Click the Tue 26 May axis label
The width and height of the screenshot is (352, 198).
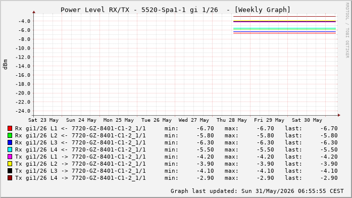[x=157, y=120]
